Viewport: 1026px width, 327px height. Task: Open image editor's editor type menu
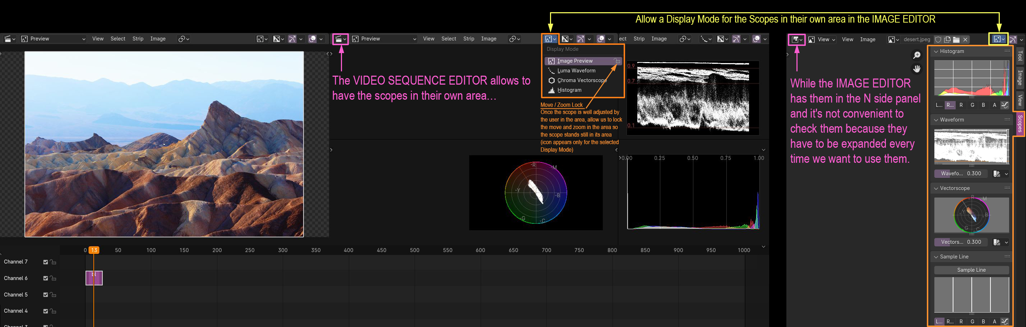click(797, 39)
